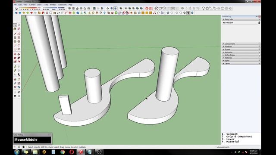Select the arrow Select tool
276x155 pixels.
(x=15, y=25)
